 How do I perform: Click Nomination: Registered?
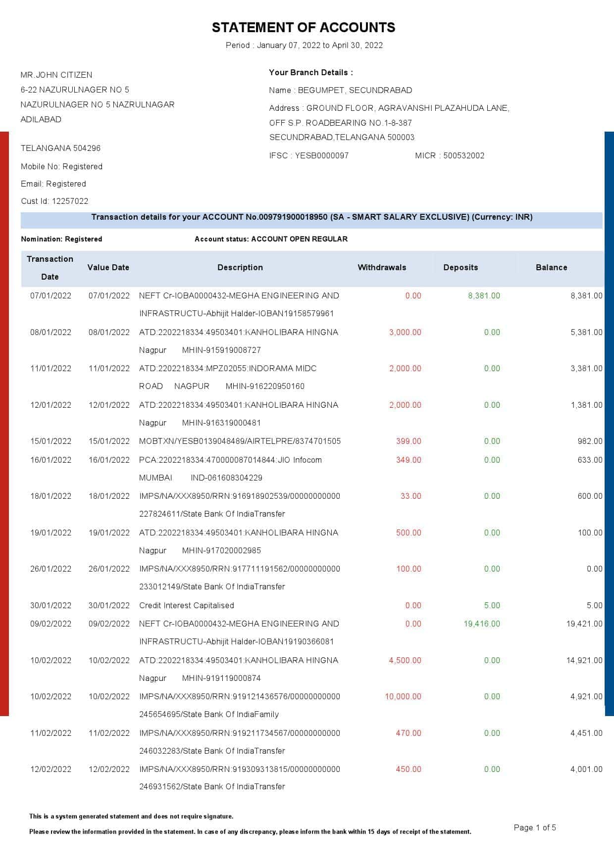[61, 239]
